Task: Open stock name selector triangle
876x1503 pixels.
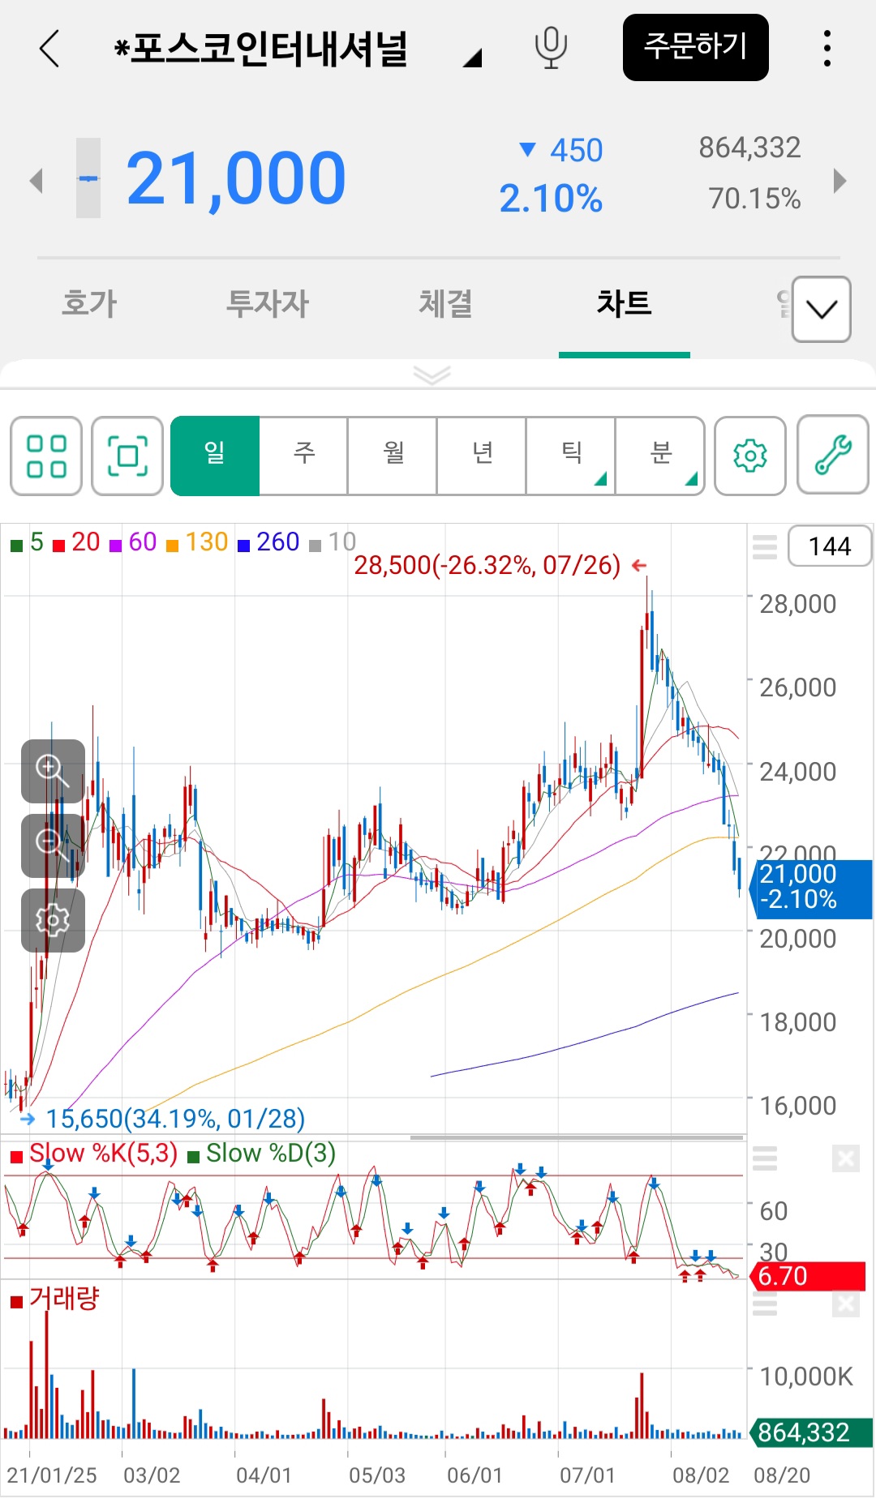Action: pos(473,57)
